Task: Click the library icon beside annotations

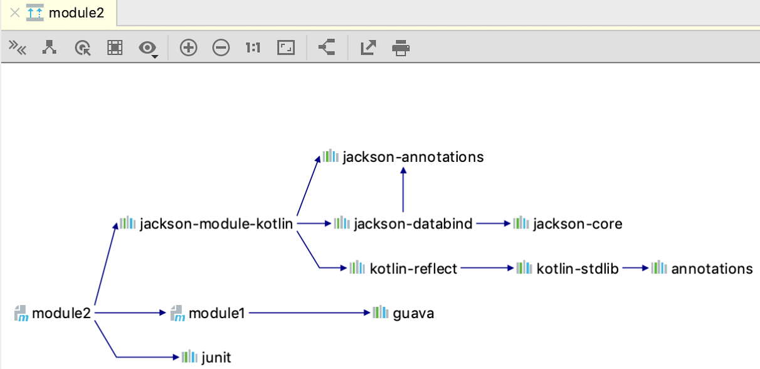Action: pyautogui.click(x=659, y=268)
